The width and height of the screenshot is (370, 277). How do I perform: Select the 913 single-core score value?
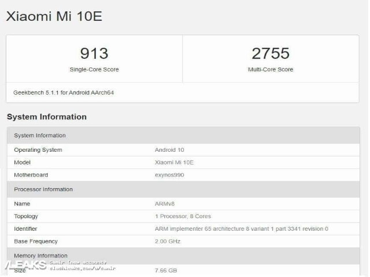(x=94, y=54)
